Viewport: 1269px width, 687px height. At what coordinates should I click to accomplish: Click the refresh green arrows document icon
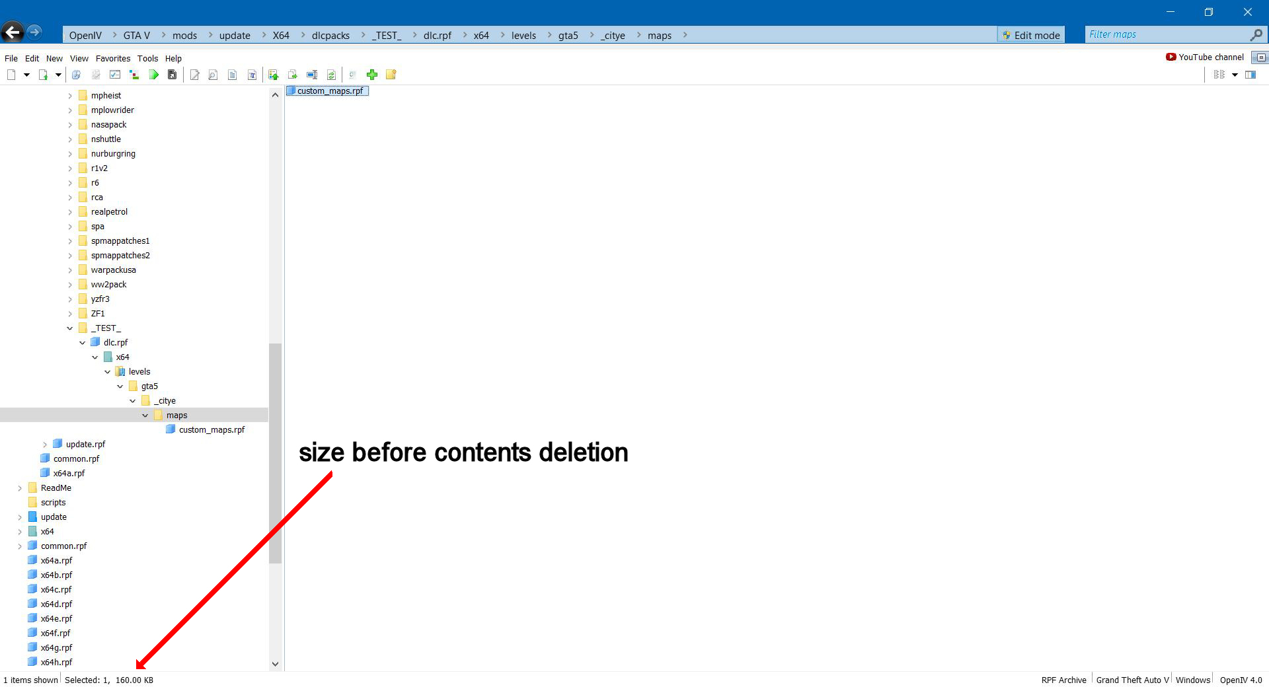pos(331,75)
